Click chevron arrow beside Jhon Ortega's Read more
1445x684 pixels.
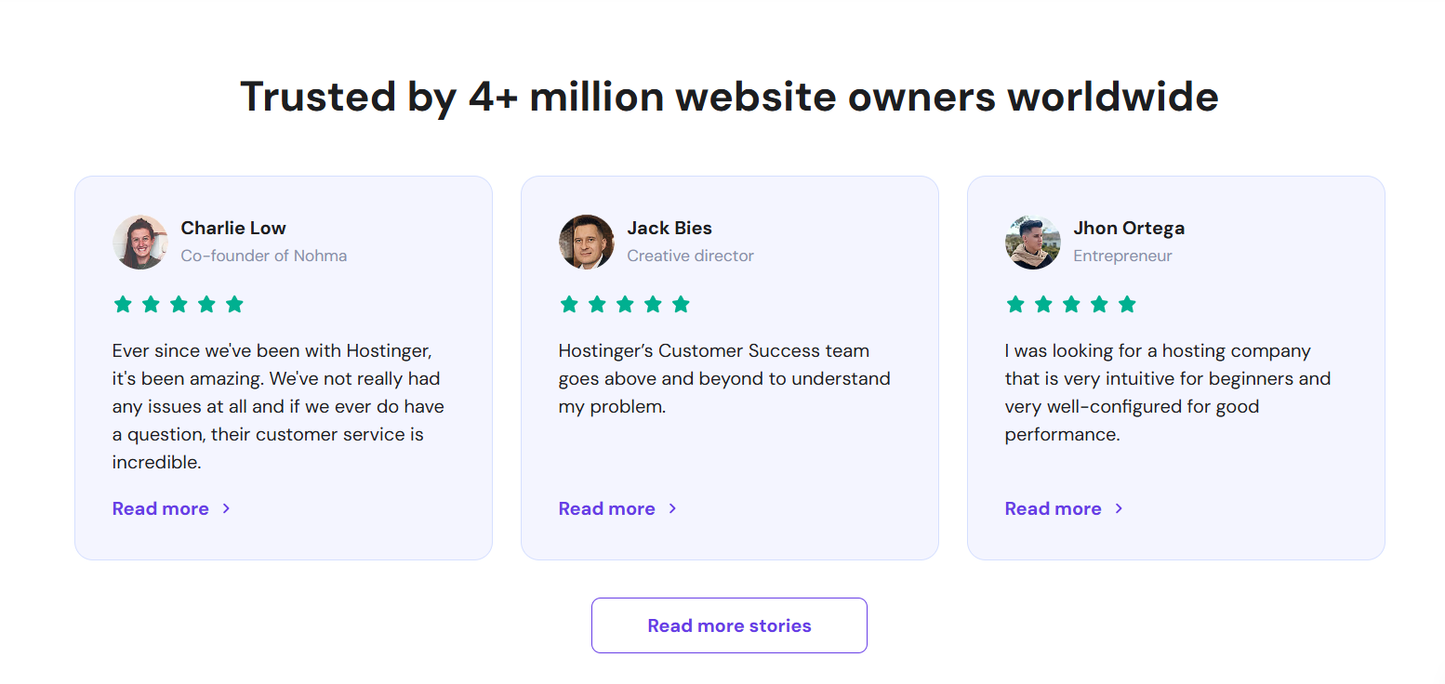click(x=1119, y=508)
